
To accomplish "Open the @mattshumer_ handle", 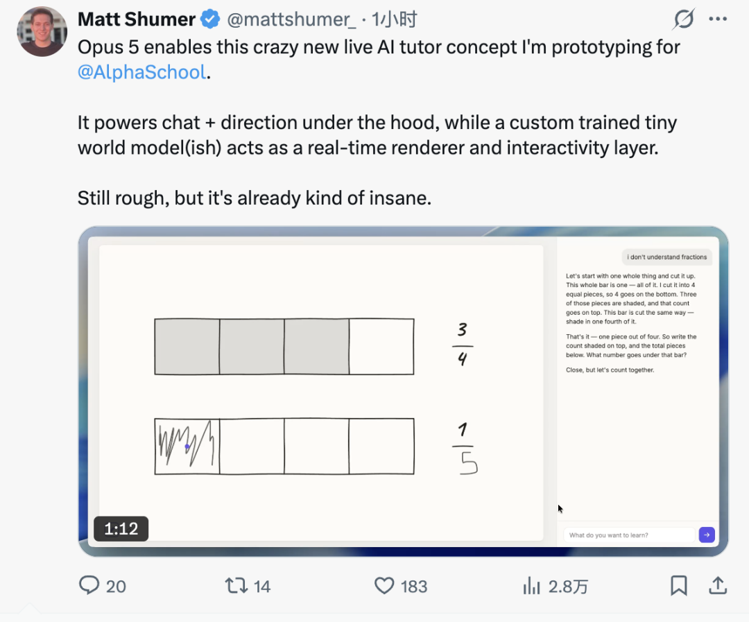I will [291, 19].
